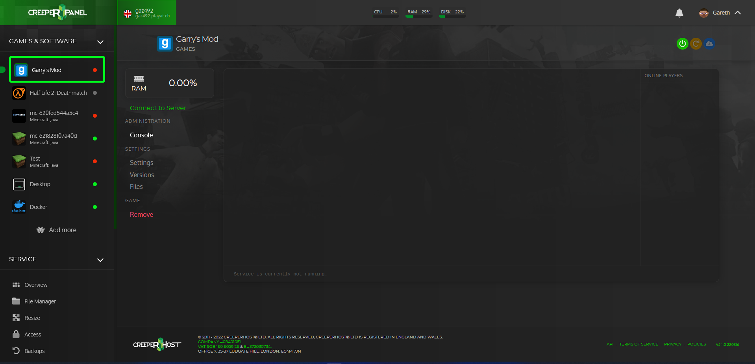Click 'Service is currently not running' text
This screenshot has width=755, height=364.
(280, 274)
